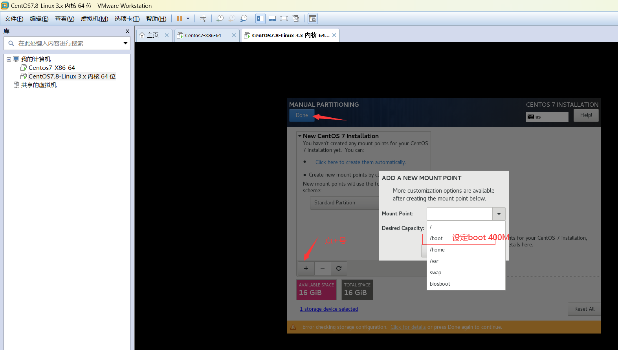
Task: Reload storage configuration with refresh icon
Action: click(339, 268)
